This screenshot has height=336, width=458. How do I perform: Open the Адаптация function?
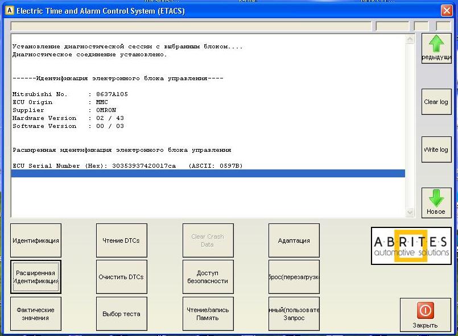(294, 240)
